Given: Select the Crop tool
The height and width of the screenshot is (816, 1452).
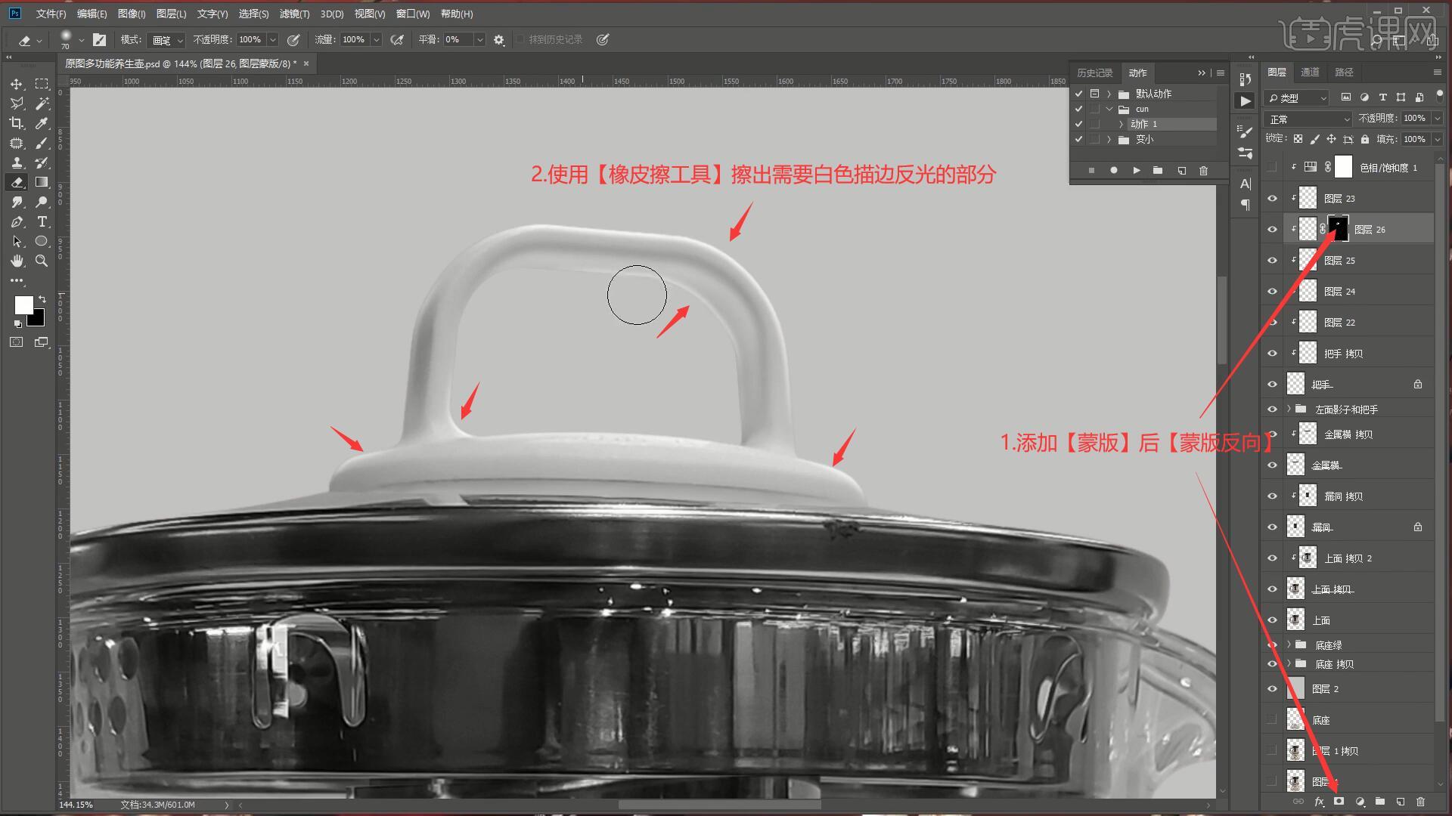Looking at the screenshot, I should [x=17, y=123].
